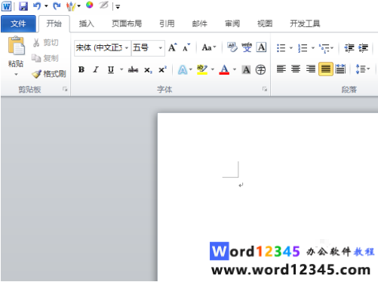Expand the font size dropdown arrow
The width and height of the screenshot is (378, 282).
(x=161, y=48)
